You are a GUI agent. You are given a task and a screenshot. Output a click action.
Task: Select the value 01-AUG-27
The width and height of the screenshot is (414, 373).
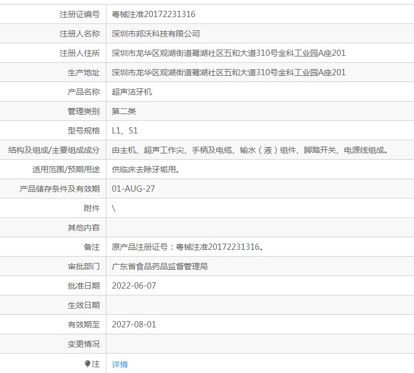tap(133, 189)
